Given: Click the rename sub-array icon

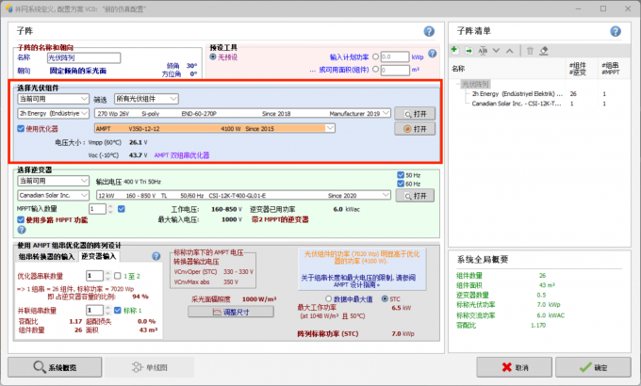Looking at the screenshot, I should click(483, 51).
